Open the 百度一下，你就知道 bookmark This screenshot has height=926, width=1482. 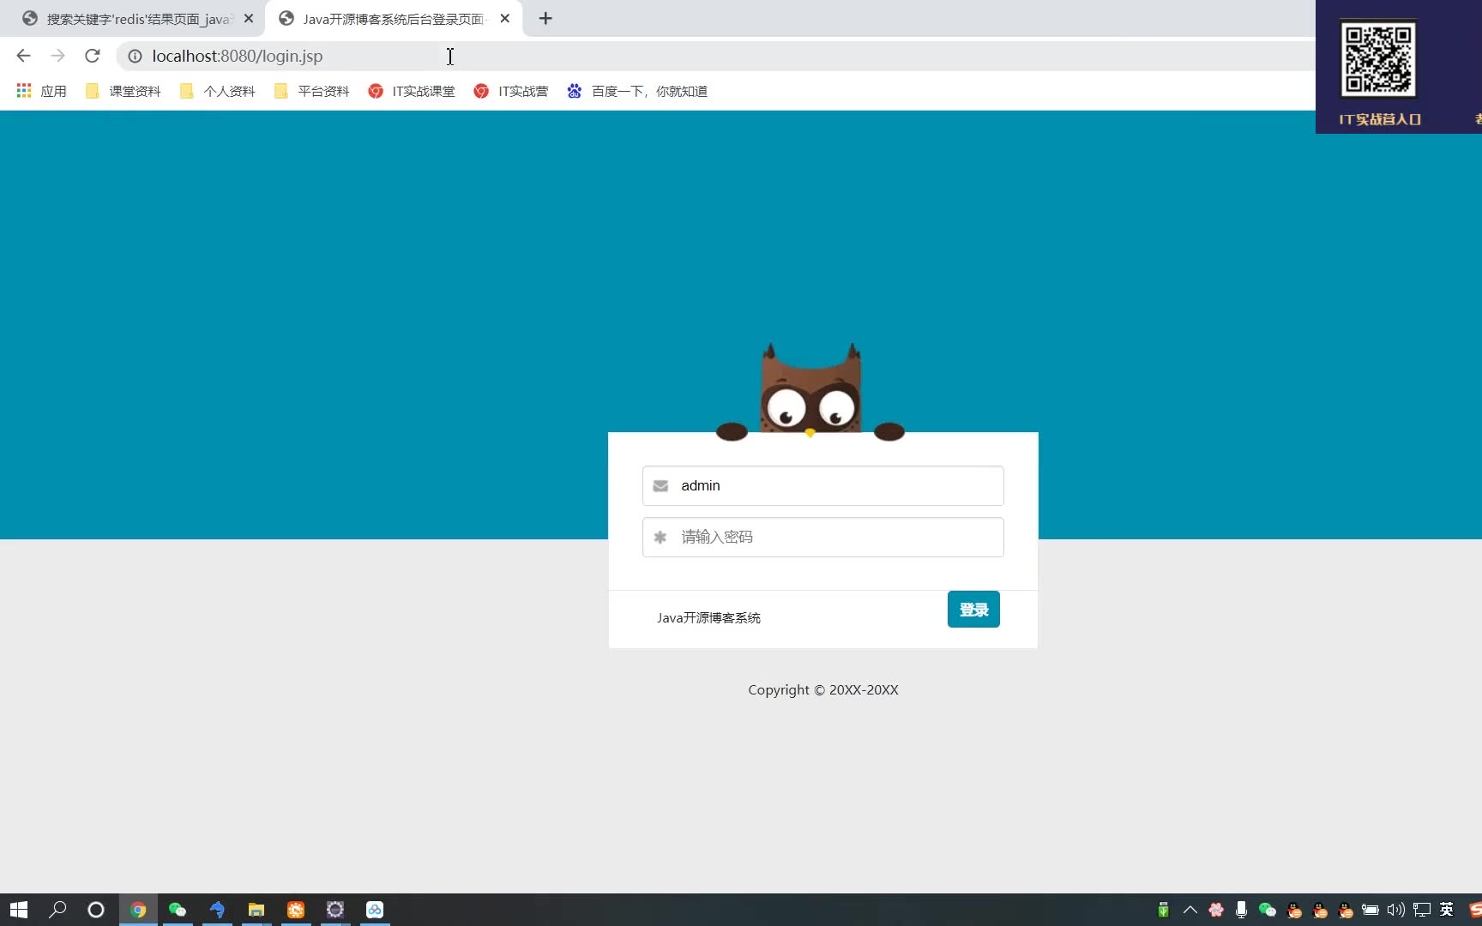[637, 91]
